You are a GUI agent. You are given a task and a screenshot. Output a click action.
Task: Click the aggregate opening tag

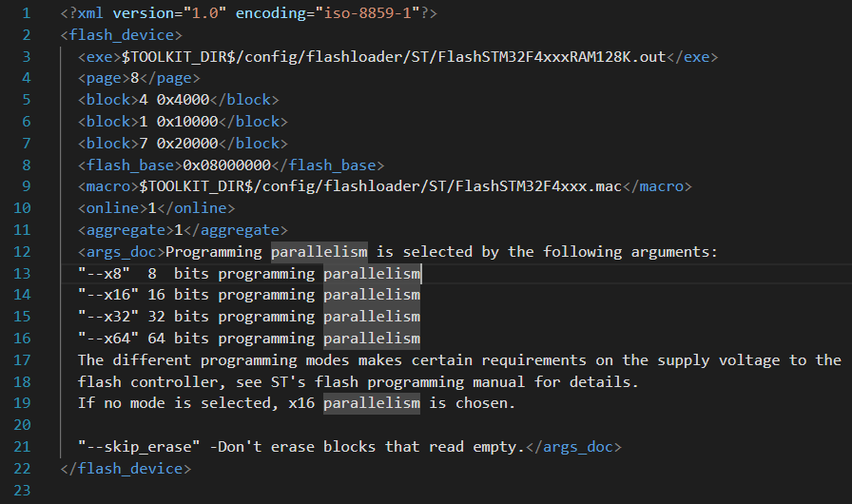click(x=121, y=230)
